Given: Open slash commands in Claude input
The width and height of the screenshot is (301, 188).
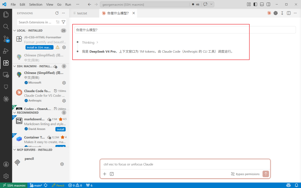Looking at the screenshot, I should tap(112, 174).
